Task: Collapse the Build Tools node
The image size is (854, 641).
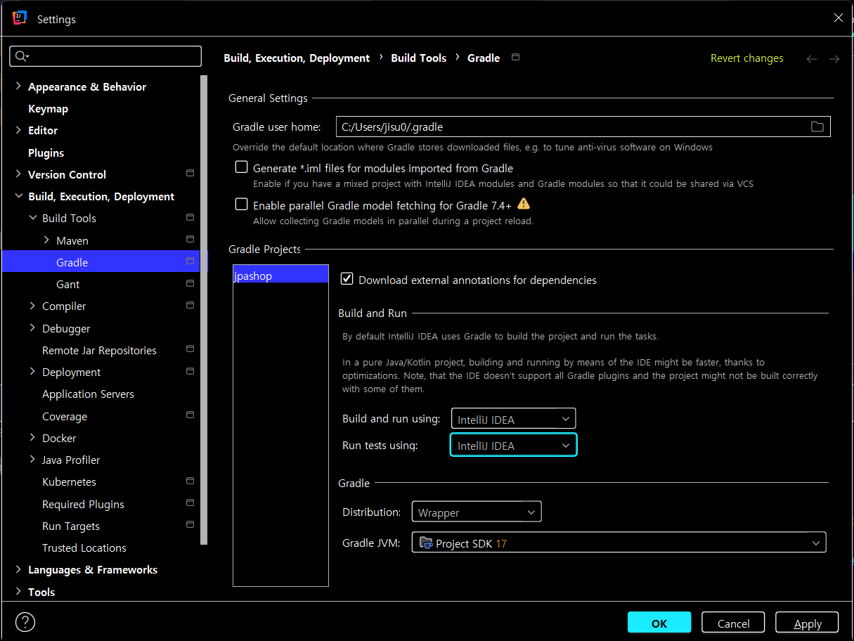Action: point(32,218)
